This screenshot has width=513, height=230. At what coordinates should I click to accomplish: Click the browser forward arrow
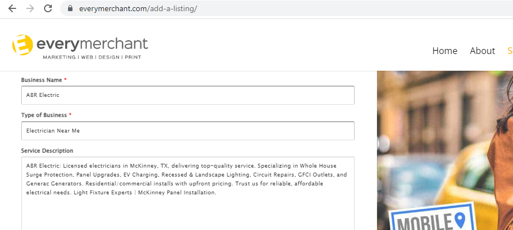coord(30,8)
